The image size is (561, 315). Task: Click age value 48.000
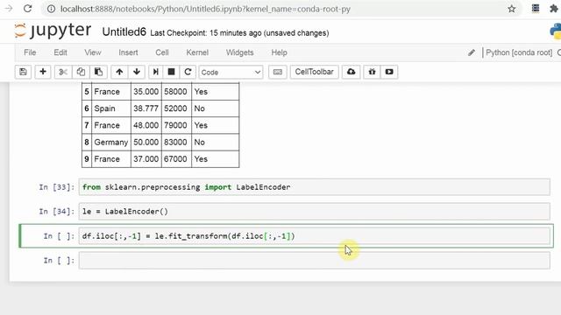(x=146, y=125)
